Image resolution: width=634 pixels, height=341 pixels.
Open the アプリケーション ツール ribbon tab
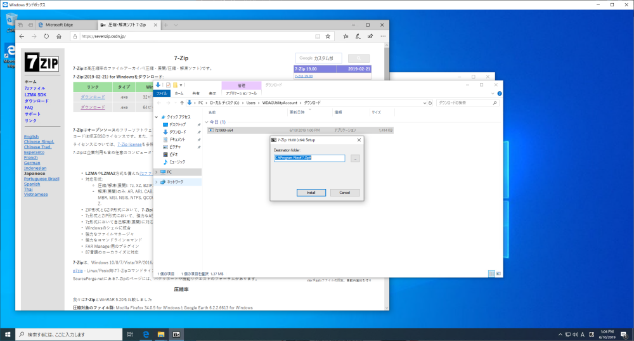(241, 93)
